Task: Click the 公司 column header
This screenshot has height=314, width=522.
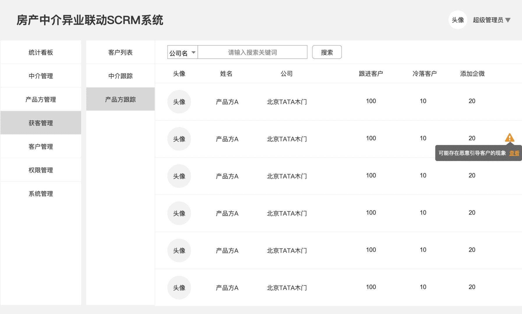Action: [x=287, y=74]
